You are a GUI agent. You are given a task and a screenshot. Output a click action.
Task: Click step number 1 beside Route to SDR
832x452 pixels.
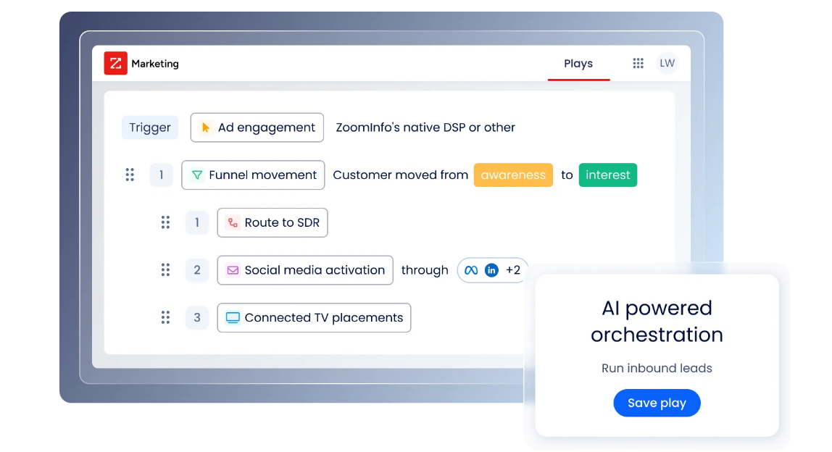[x=197, y=222]
